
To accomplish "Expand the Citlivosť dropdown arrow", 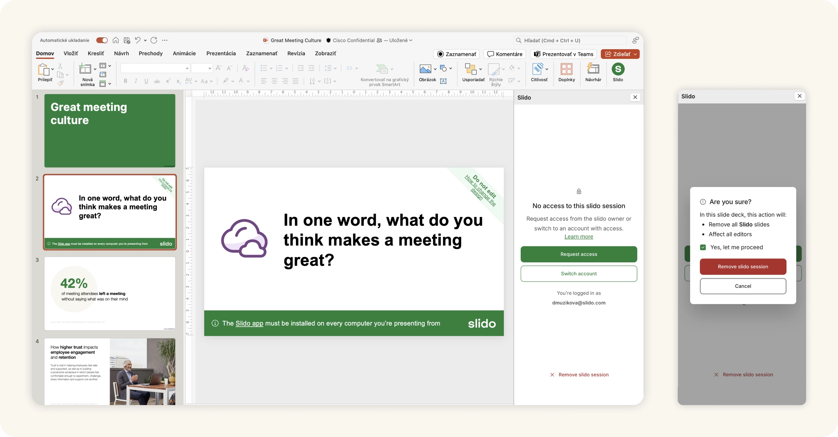I will 547,69.
